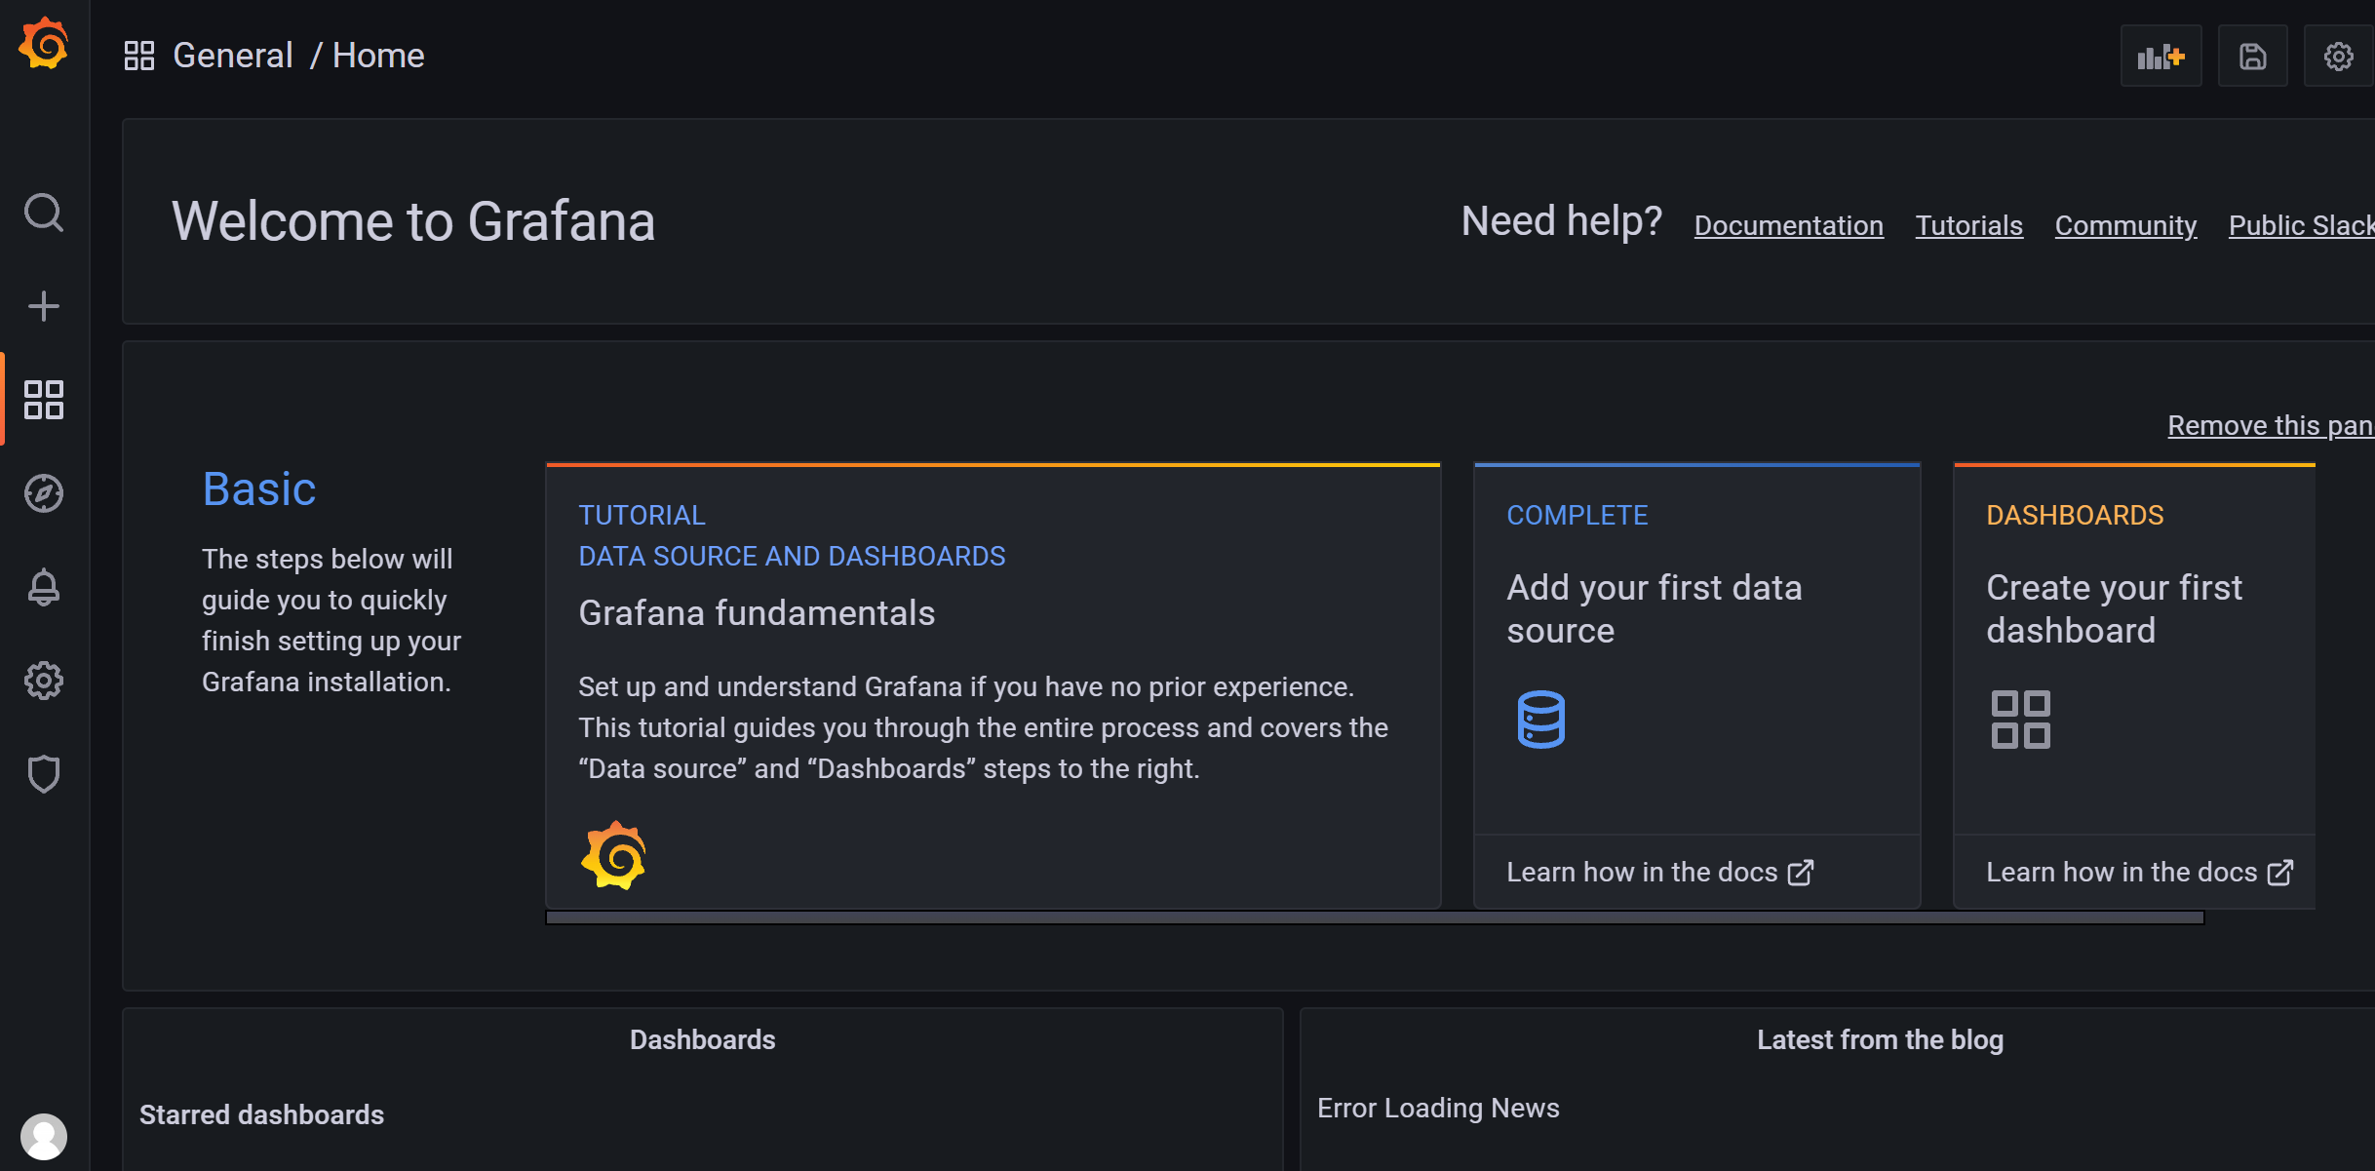
Task: Open the Server Admin shield icon
Action: 44,774
